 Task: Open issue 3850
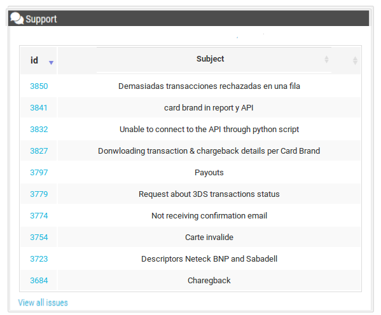[39, 86]
